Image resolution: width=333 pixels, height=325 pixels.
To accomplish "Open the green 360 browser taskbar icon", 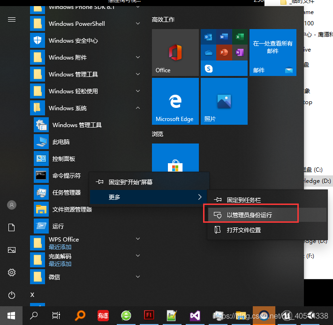I will pyautogui.click(x=126, y=316).
